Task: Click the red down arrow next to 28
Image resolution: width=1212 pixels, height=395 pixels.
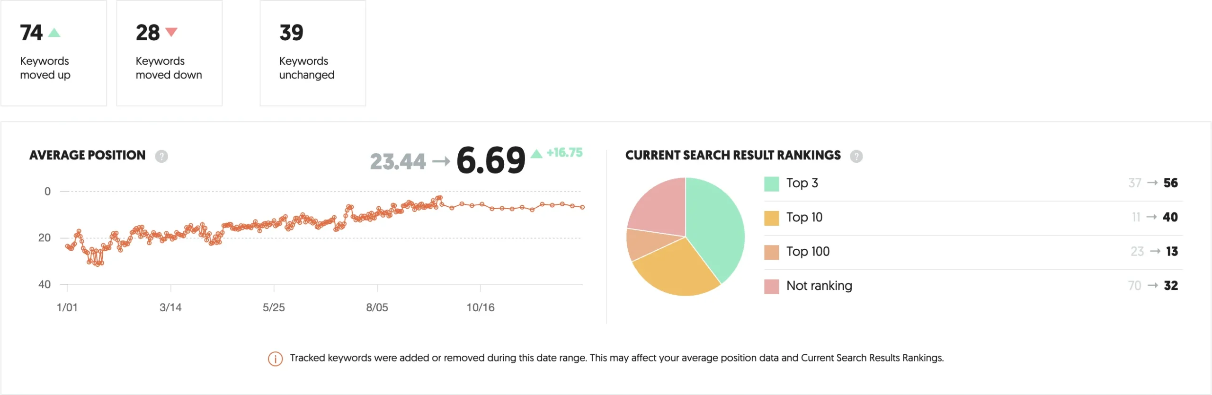Action: [171, 32]
